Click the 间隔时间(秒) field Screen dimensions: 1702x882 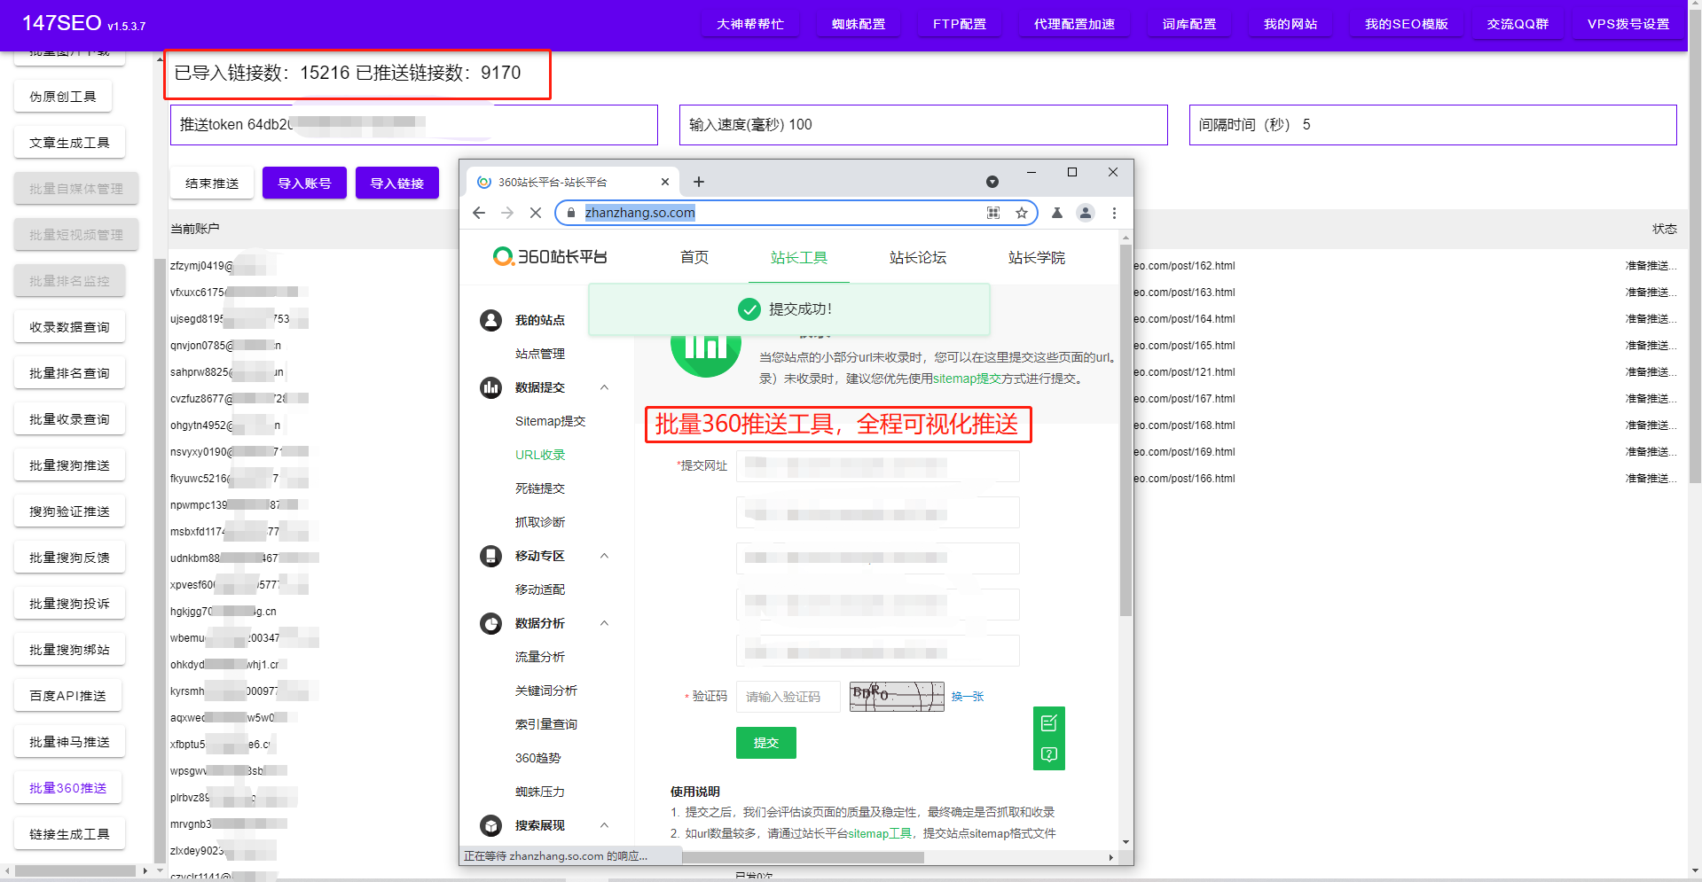[1433, 125]
